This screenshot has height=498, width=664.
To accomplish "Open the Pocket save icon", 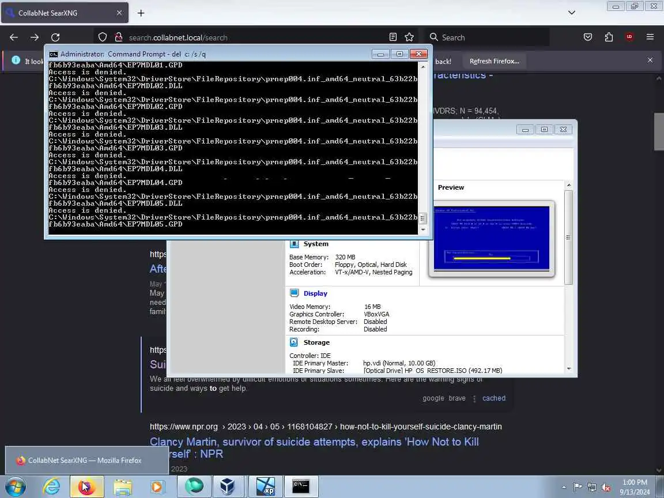I will 588,37.
